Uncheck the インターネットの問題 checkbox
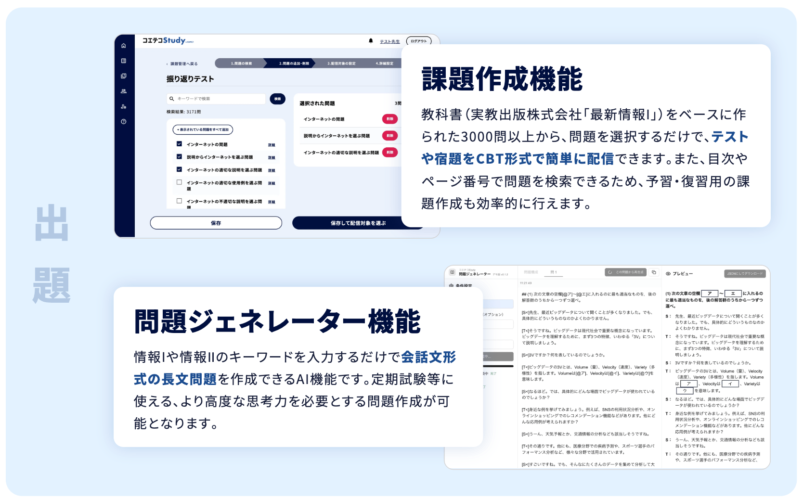 pos(179,144)
